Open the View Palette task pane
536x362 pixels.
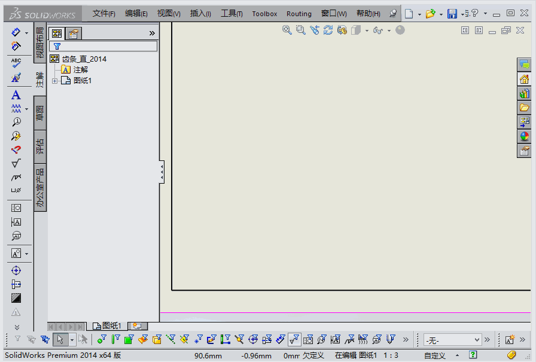click(x=524, y=122)
